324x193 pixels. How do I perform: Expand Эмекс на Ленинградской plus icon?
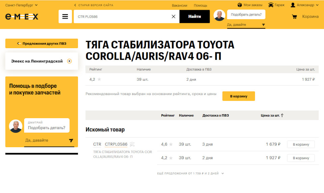(70, 61)
